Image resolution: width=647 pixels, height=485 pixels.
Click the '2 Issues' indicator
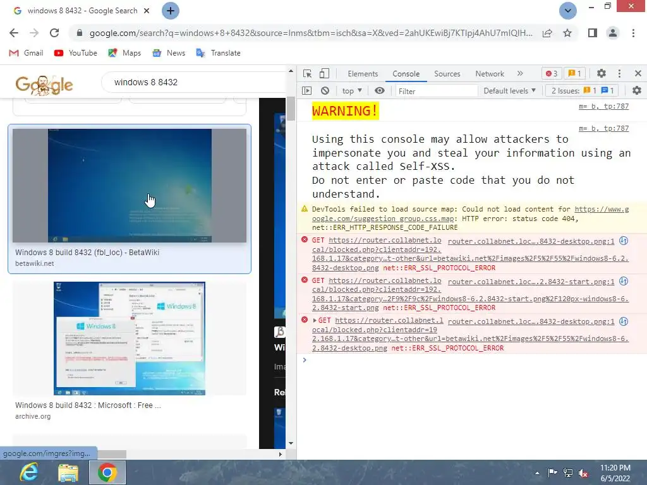583,91
